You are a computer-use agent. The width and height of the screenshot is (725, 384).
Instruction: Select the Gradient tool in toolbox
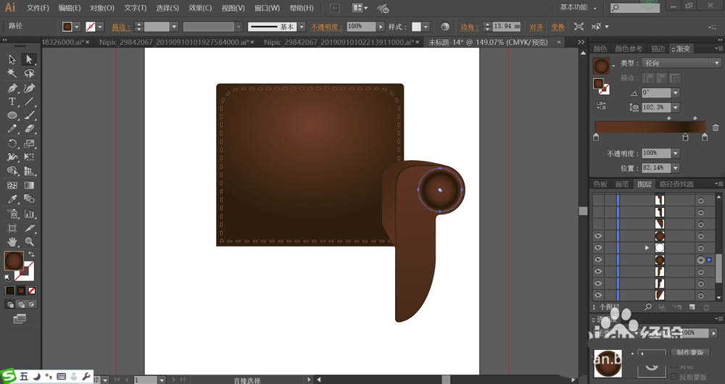pos(29,185)
